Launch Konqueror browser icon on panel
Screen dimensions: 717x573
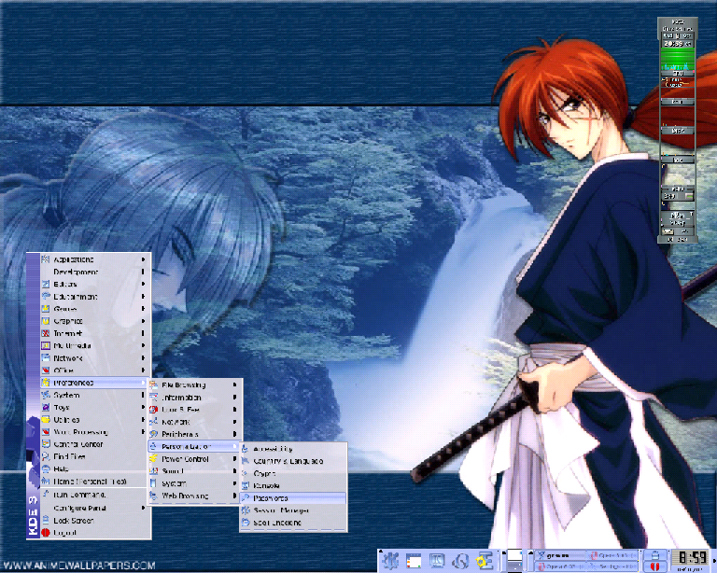click(x=460, y=561)
